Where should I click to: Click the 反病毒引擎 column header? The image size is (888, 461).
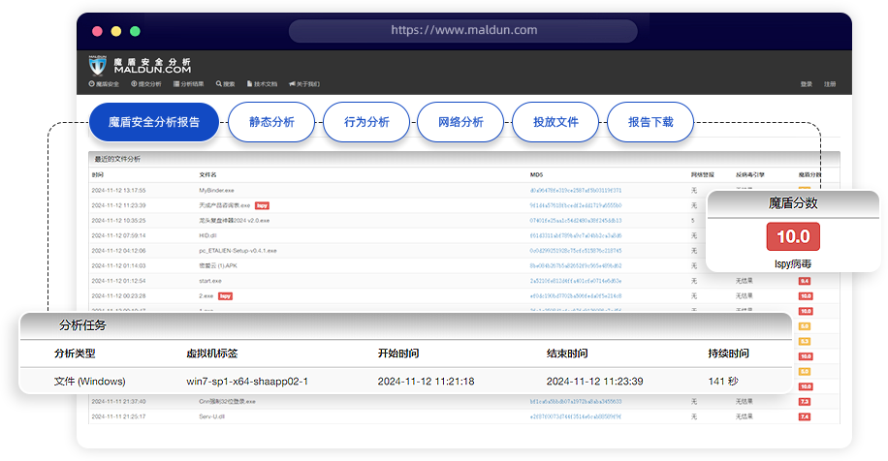tap(749, 174)
